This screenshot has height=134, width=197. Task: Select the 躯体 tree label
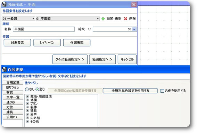click(34, 107)
